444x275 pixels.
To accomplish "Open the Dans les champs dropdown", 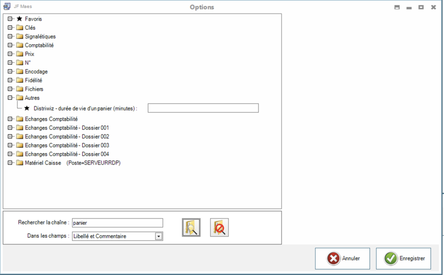I will [159, 236].
